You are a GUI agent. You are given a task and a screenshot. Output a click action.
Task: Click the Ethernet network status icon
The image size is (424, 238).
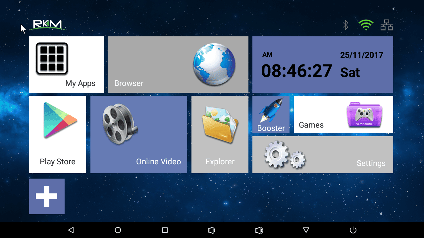(387, 25)
